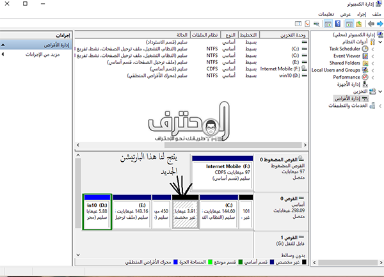Viewport: 384px width, 277px height.
Task: Sort by حالة (Status) column header
Action: coord(181,34)
